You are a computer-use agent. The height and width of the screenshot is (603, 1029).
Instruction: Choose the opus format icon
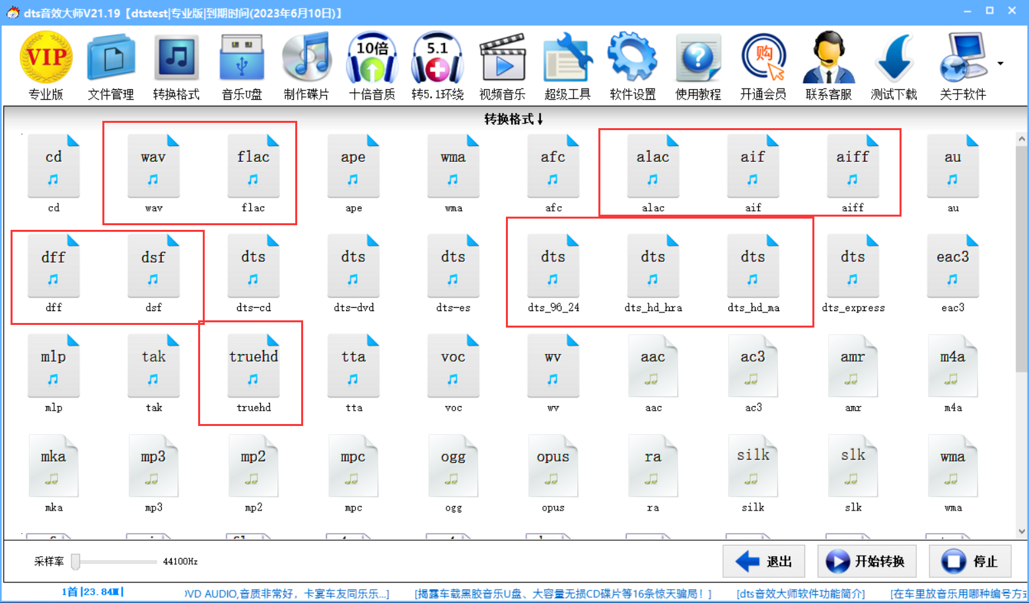[x=553, y=472]
